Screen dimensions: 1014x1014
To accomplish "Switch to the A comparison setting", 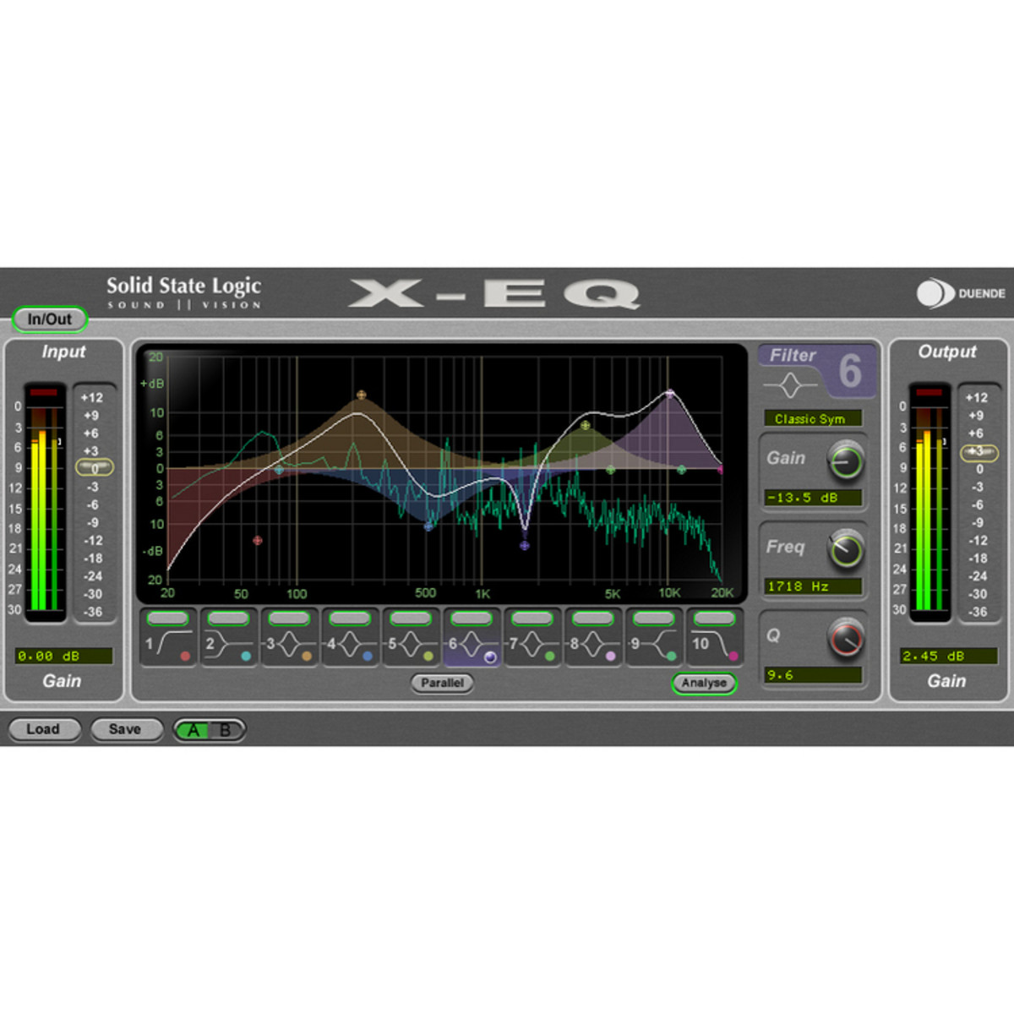I will [x=194, y=730].
